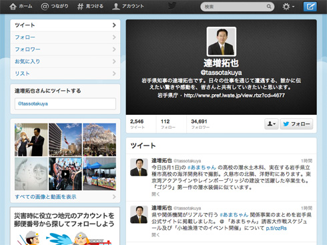327x245 pixels.
Task: Open the user actions person dropdown
Action: 272,124
